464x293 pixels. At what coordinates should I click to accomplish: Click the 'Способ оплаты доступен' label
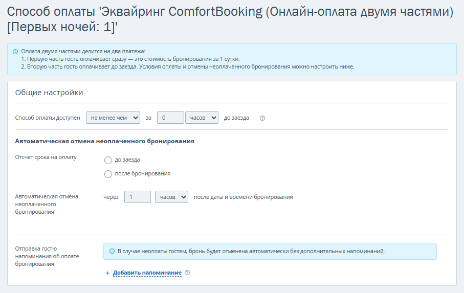[48, 118]
